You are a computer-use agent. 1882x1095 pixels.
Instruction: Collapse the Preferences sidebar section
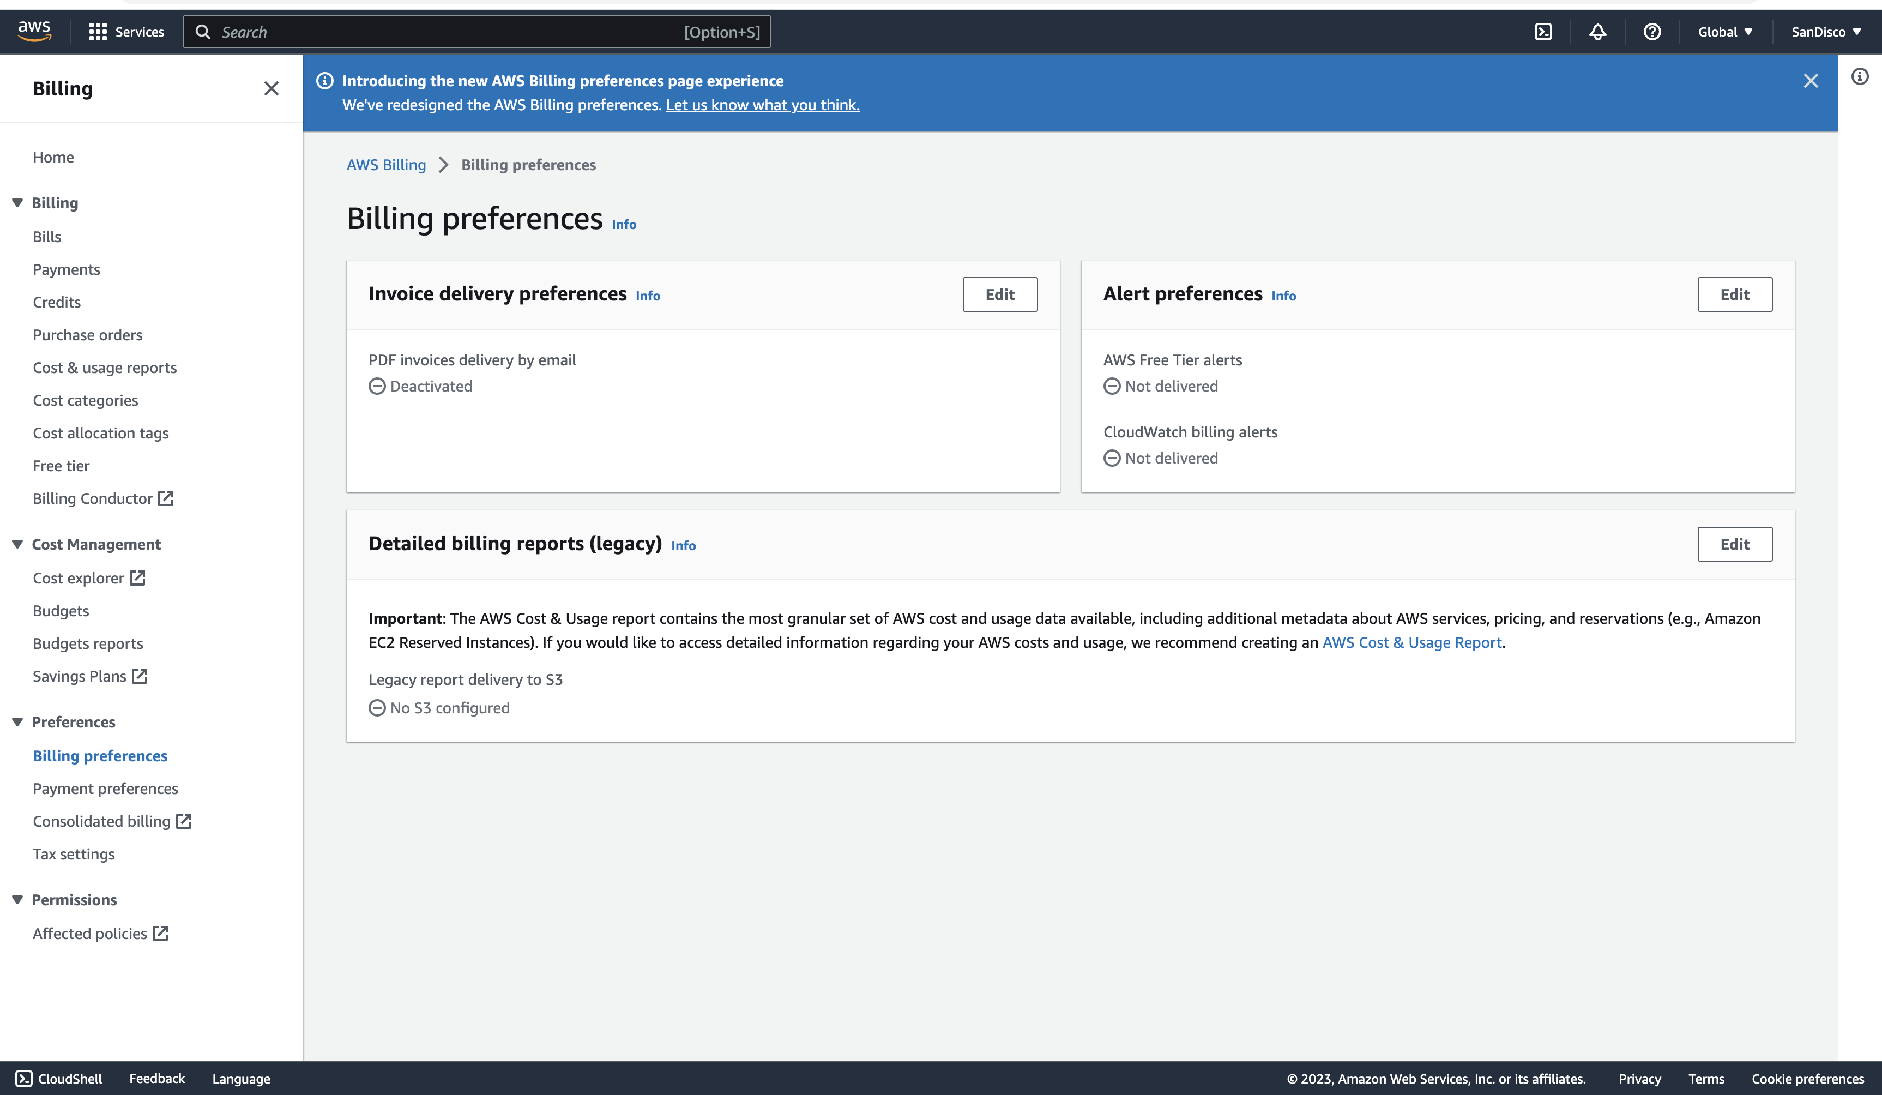pyautogui.click(x=17, y=721)
